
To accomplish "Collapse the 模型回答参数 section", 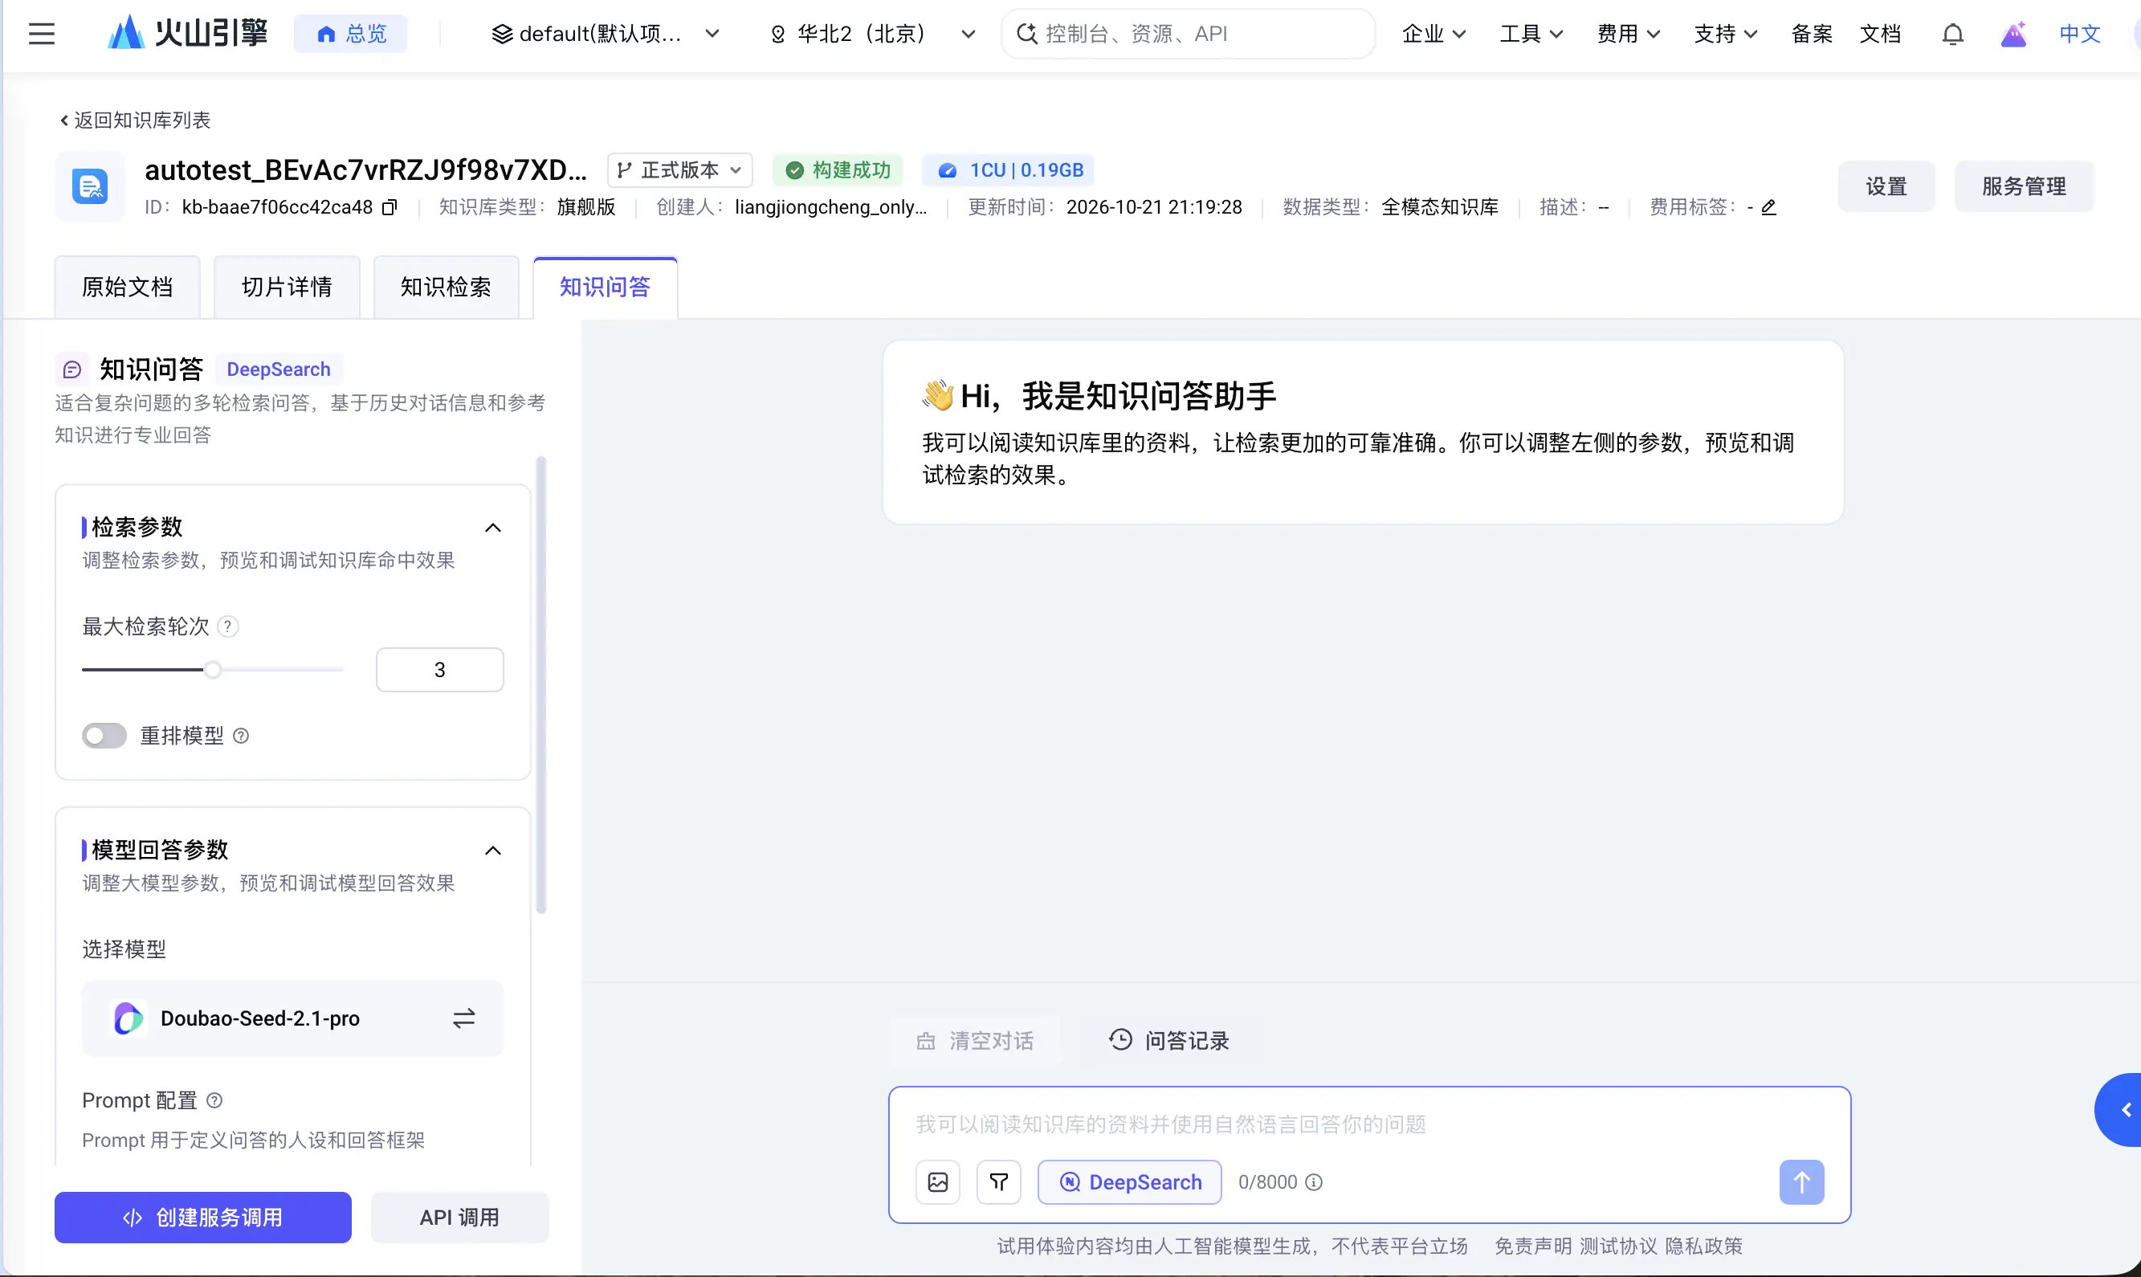I will pyautogui.click(x=493, y=851).
